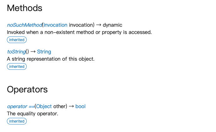The height and width of the screenshot is (132, 216).
Task: Click the 'Invoked when a non-existent method' description
Action: point(79,32)
